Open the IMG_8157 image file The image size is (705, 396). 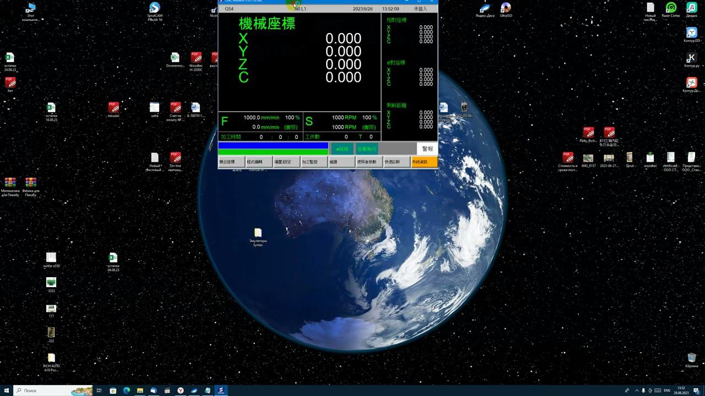click(x=588, y=160)
